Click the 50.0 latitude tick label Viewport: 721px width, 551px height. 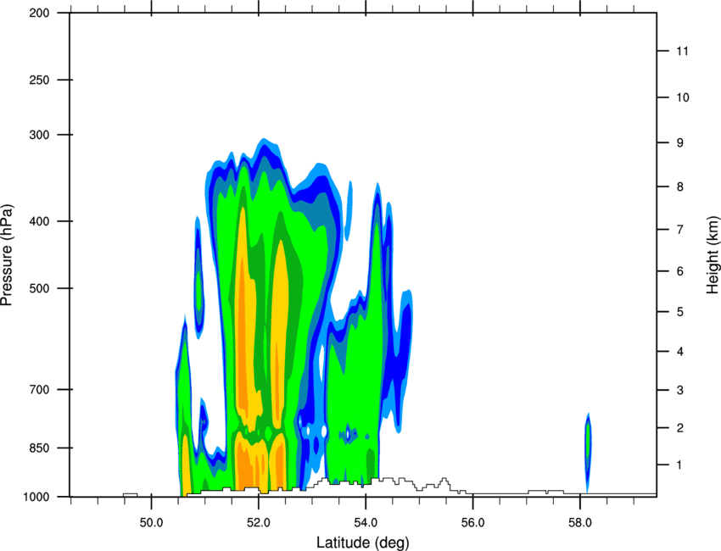151,523
